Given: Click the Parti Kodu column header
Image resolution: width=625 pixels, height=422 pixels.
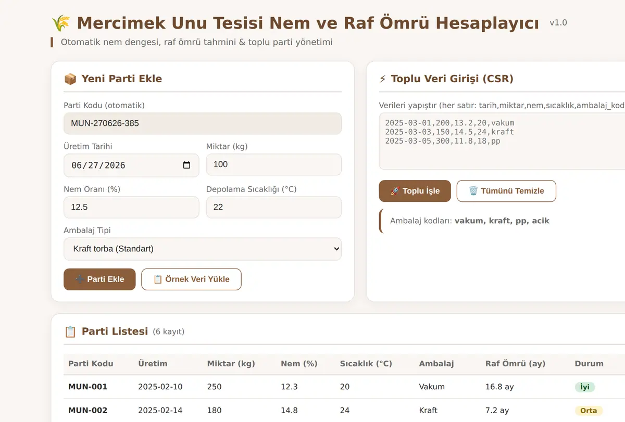Looking at the screenshot, I should coord(91,364).
